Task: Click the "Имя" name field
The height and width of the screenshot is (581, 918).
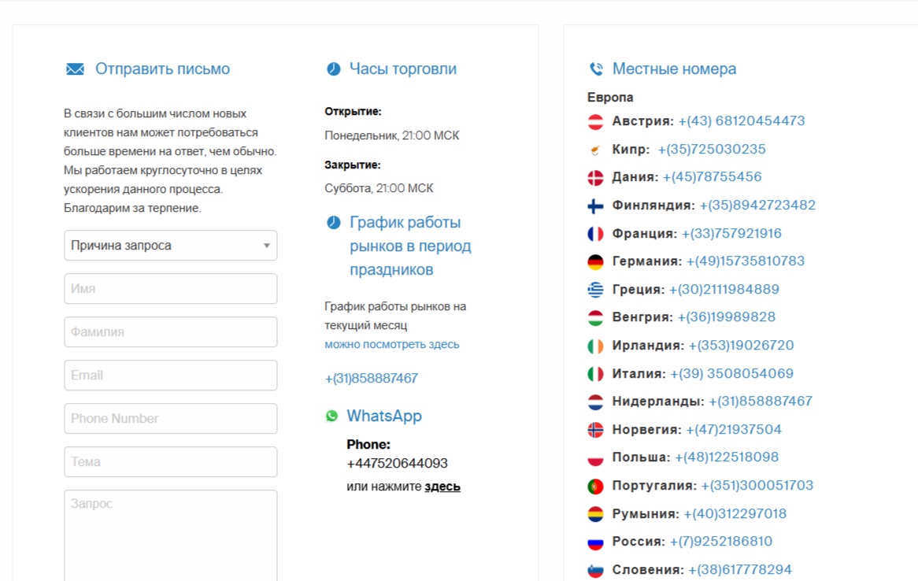Action: [170, 288]
